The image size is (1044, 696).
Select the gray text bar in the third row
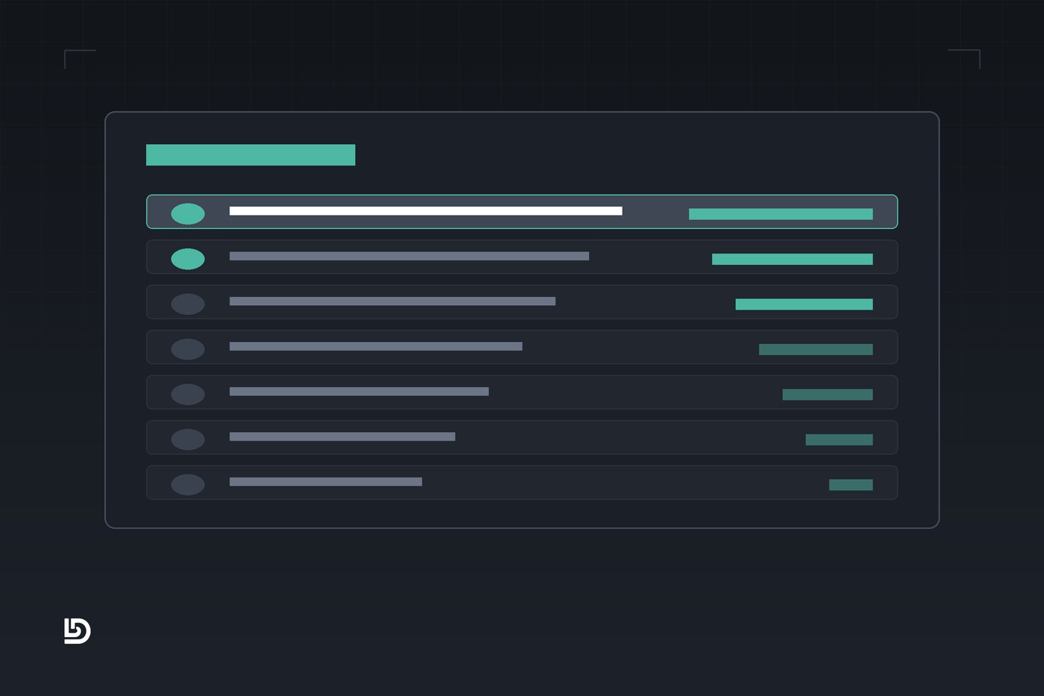(x=392, y=301)
